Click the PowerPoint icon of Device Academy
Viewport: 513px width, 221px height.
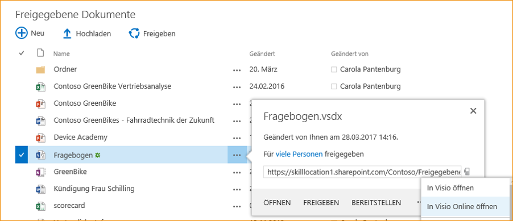click(40, 137)
